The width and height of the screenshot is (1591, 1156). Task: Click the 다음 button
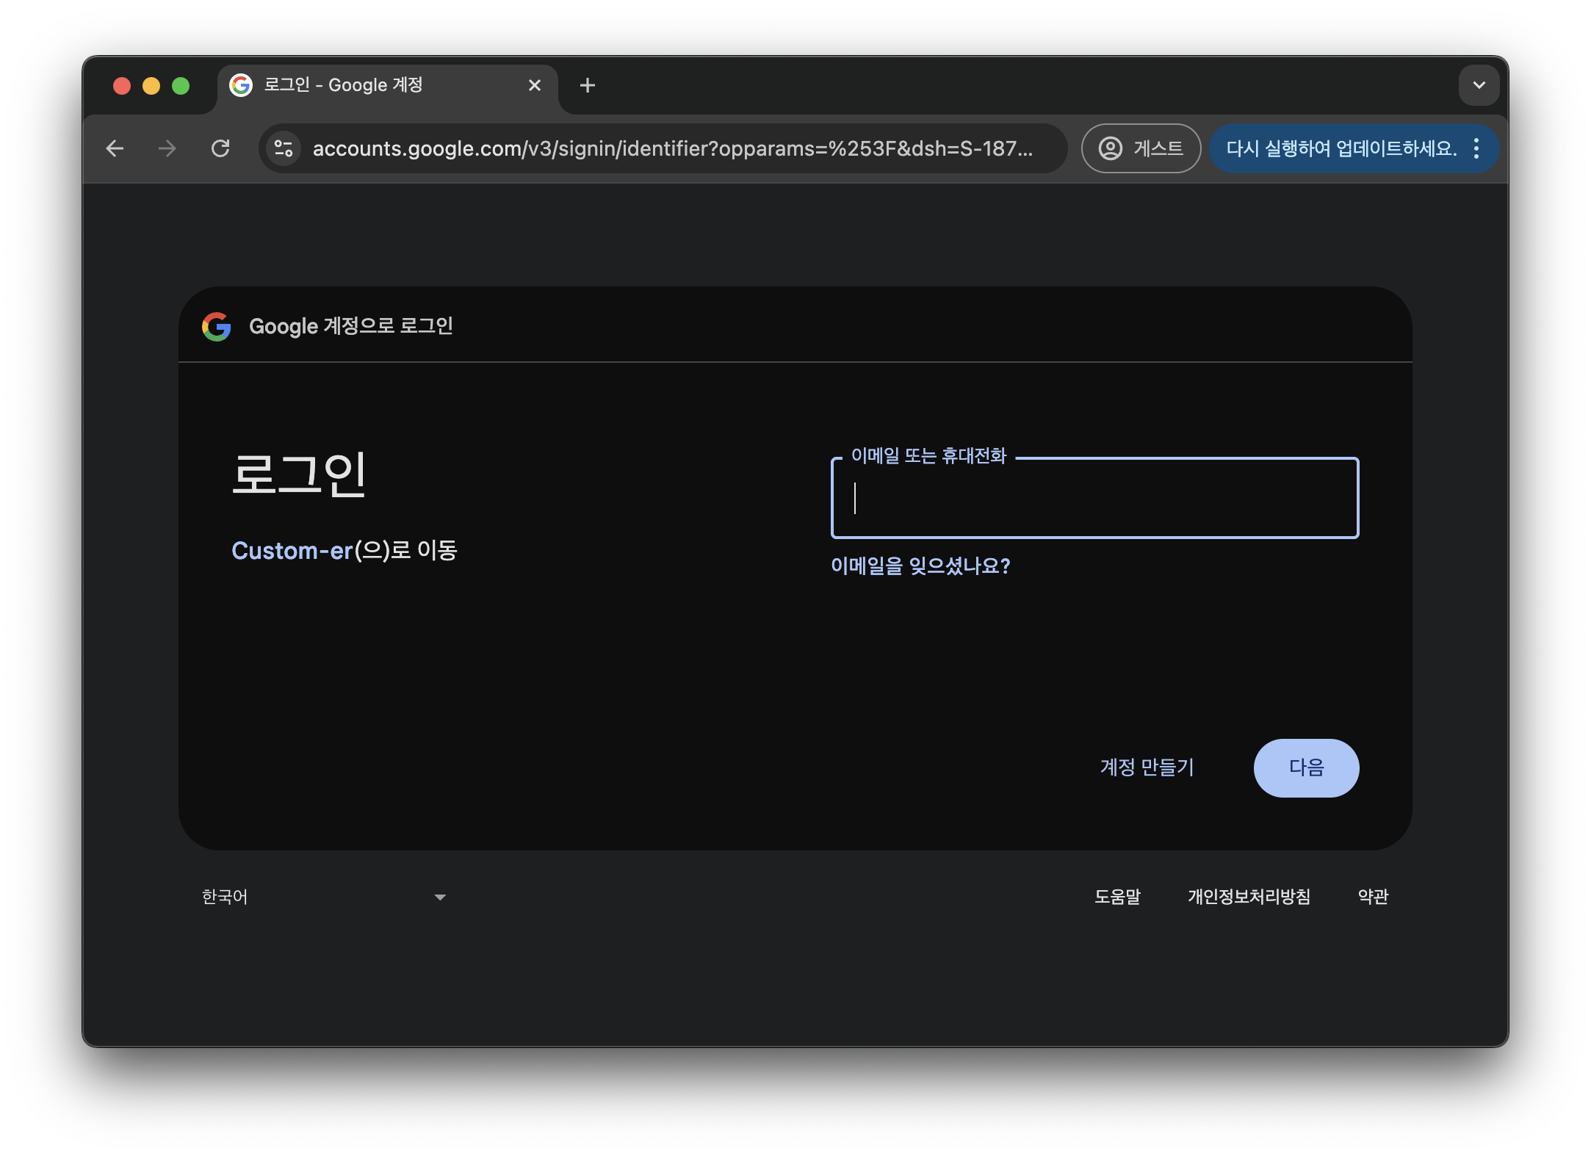tap(1306, 768)
